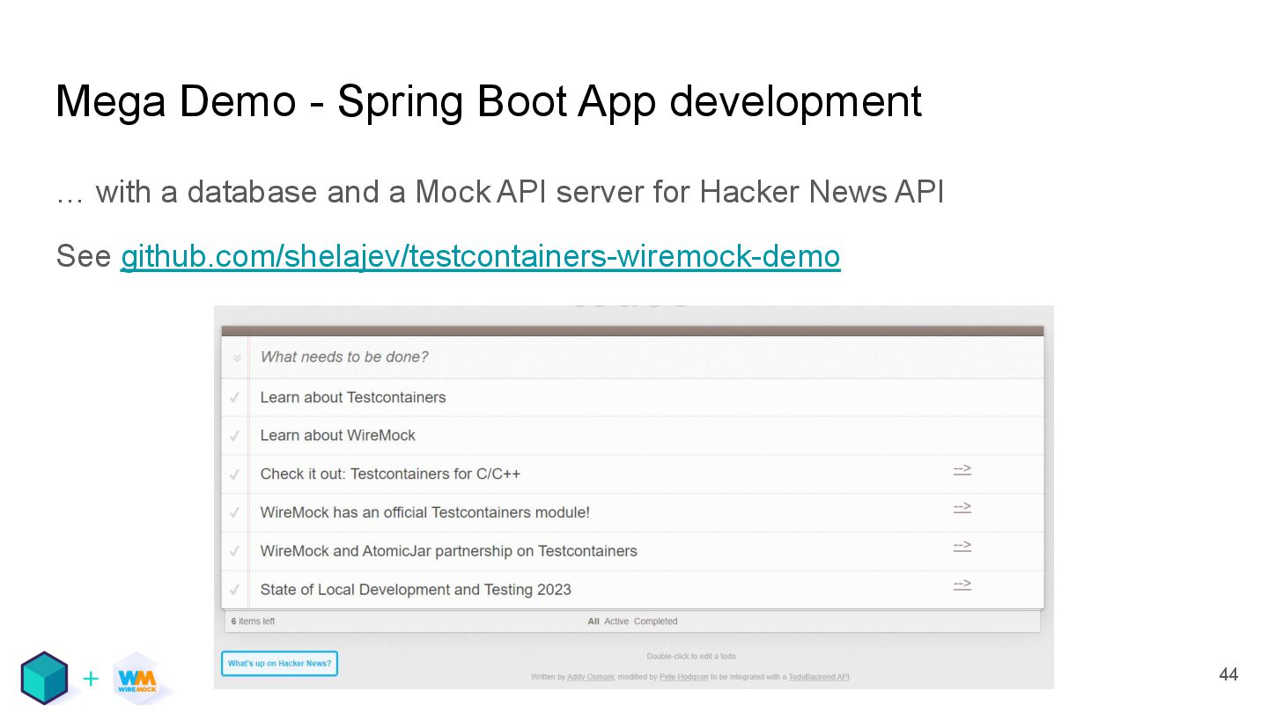The height and width of the screenshot is (713, 1268).
Task: Open arrow link for official Testcontainers module item
Action: (962, 508)
